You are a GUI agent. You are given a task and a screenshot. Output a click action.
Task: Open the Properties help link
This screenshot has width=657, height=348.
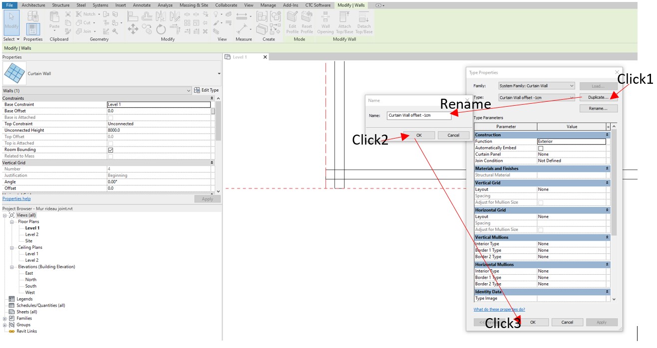pyautogui.click(x=16, y=199)
